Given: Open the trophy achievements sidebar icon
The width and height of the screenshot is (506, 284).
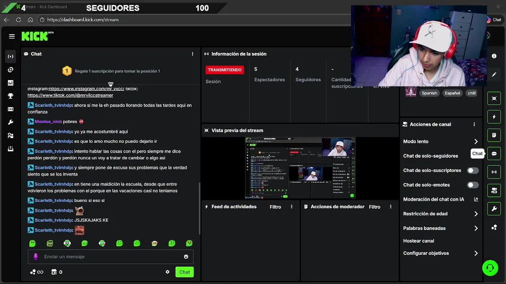Looking at the screenshot, I should (x=11, y=96).
